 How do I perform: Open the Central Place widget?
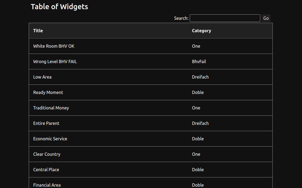(x=46, y=170)
